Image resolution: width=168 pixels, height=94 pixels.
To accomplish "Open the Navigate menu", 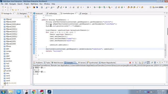I will click(13, 4).
